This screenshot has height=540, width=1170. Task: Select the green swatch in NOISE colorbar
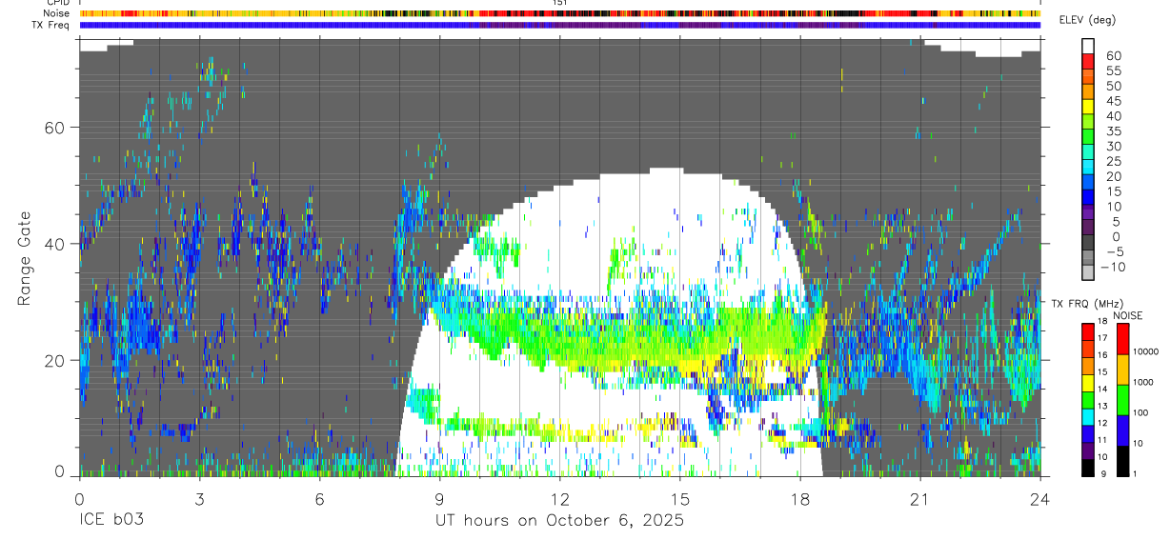click(x=1123, y=399)
